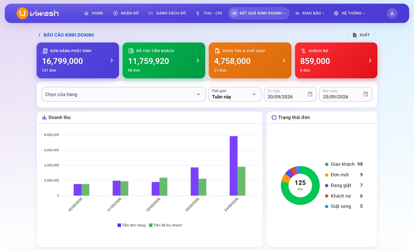414x250 pixels.
Task: Open the Chọn cửa hàng store dropdown
Action: 124,94
